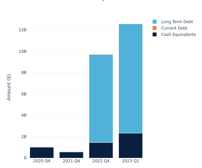Viewport: 202px width, 168px height.
Task: Click the Amount ($) y-axis title
Action: [9, 87]
